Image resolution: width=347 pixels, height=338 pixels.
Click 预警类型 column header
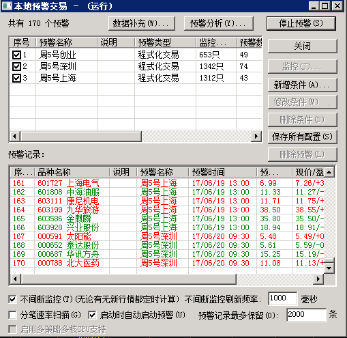click(165, 42)
